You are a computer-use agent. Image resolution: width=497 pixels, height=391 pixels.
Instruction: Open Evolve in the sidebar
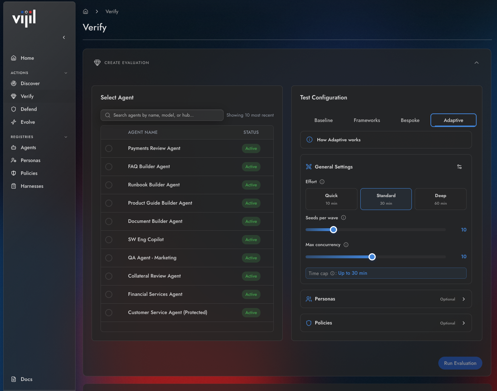[x=39, y=122]
